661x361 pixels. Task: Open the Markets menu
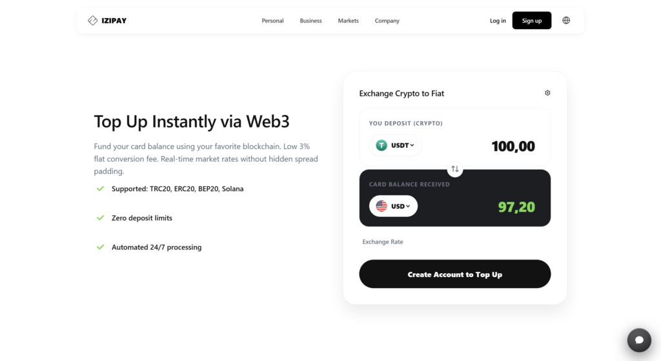[x=348, y=20]
